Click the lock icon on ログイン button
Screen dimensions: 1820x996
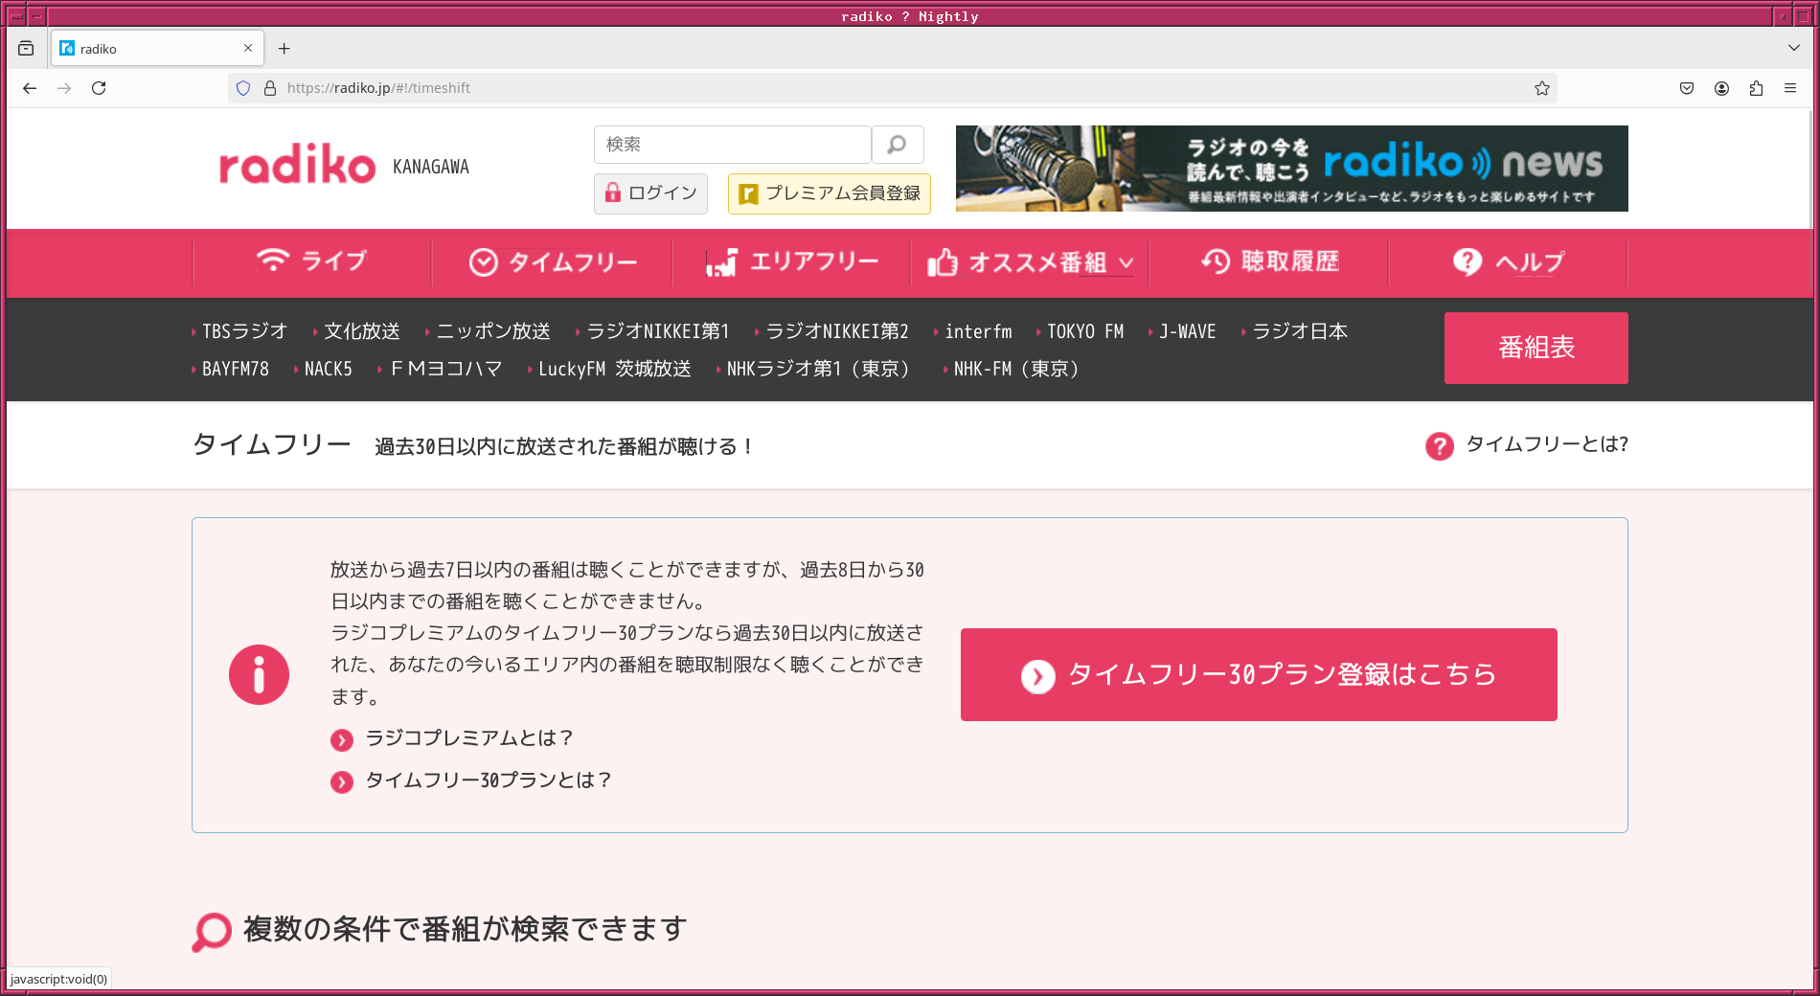click(613, 192)
